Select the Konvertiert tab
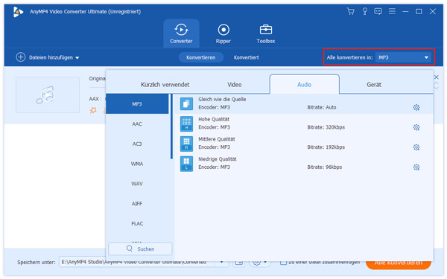The height and width of the screenshot is (279, 447). pyautogui.click(x=247, y=57)
